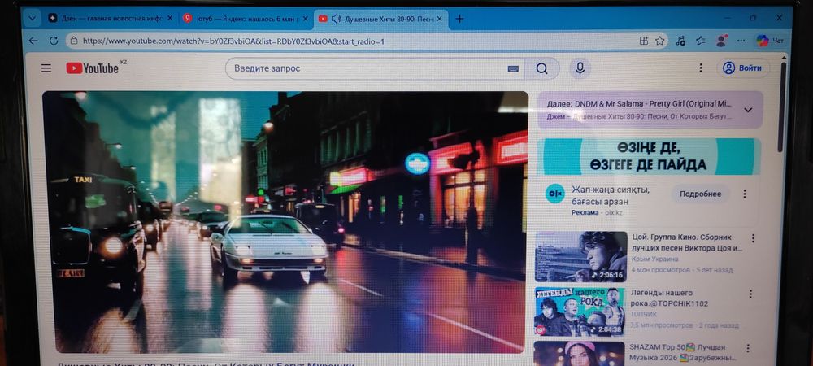This screenshot has width=813, height=366.
Task: Open the YouTube hamburger guide menu
Action: 46,68
